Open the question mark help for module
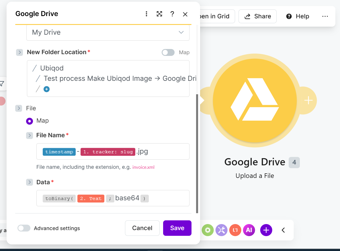340x251 pixels. pos(172,14)
